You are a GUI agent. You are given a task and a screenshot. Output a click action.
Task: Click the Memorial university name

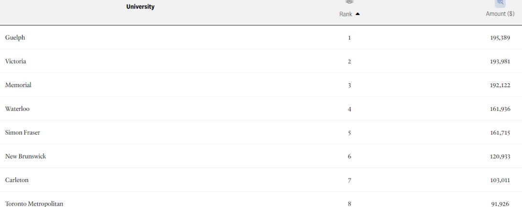tap(18, 85)
